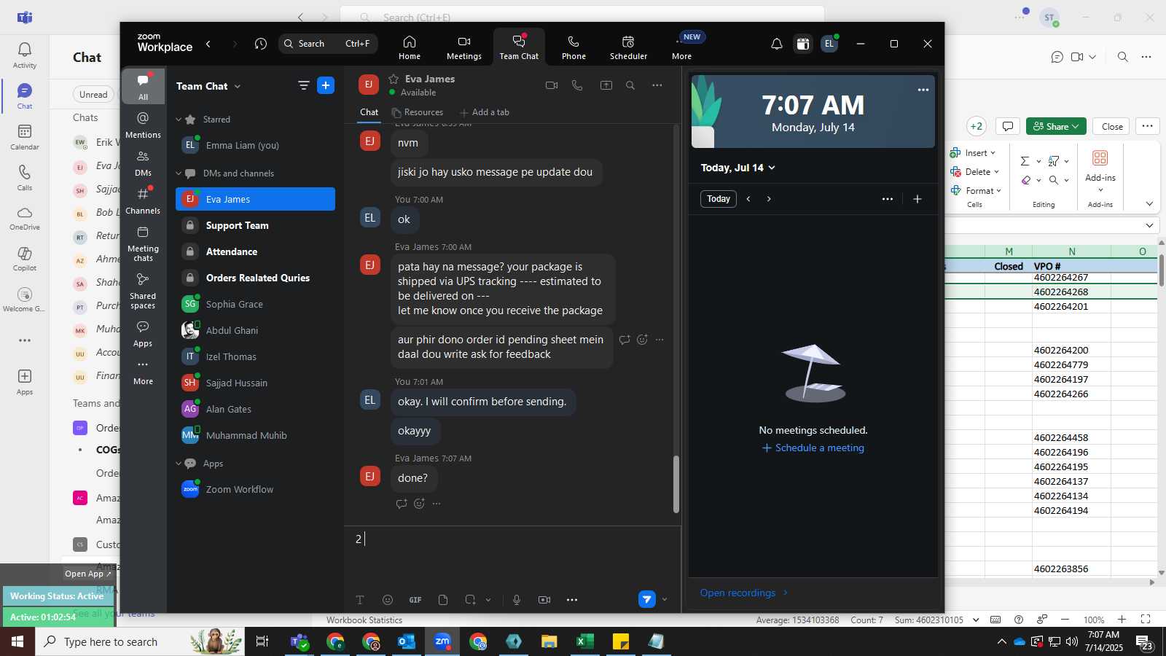Expand the screenshot options arrow in composer
The width and height of the screenshot is (1166, 656).
click(x=488, y=600)
